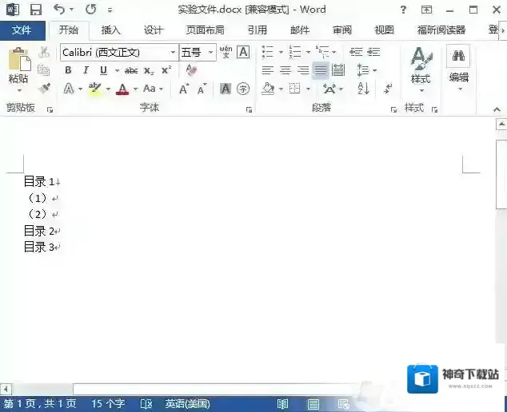
Task: Click the Undo arrow icon
Action: [58, 10]
